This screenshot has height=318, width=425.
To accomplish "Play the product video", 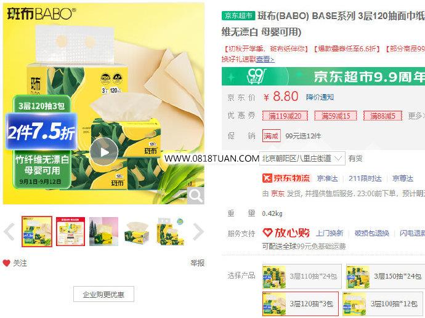I will click(104, 152).
